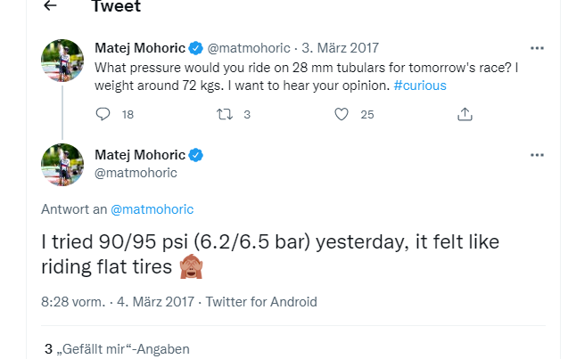
Task: Retweet the original tire pressure tweet
Action: 226,114
